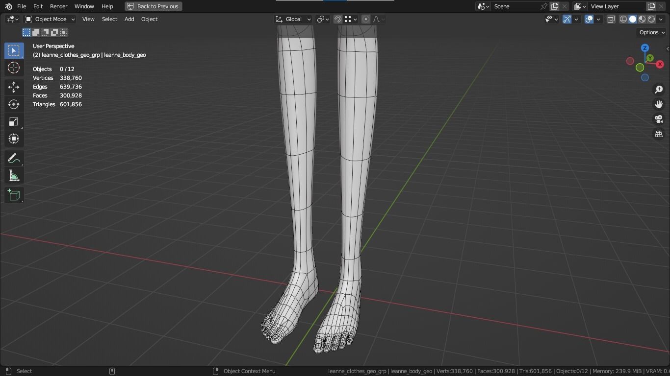Open the proportional editing falloff curve menu
Screen dimensions: 670x376
pos(378,19)
